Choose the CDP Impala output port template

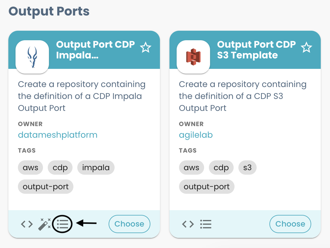point(129,224)
